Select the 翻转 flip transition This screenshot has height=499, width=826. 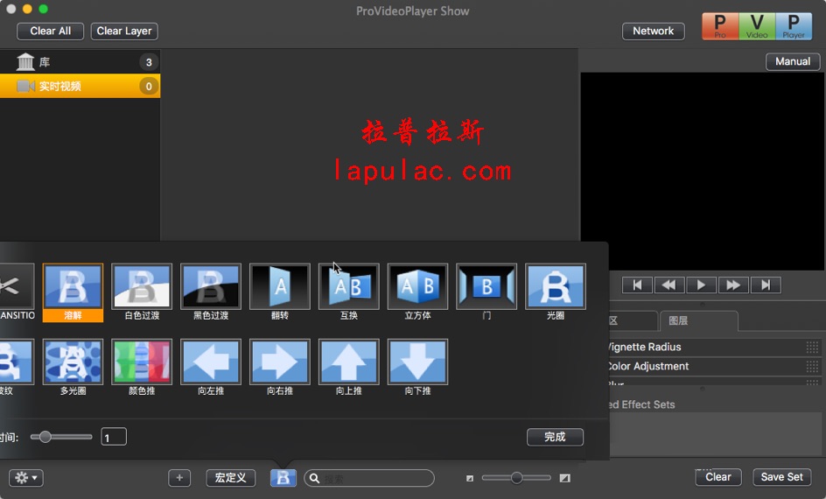tap(280, 287)
